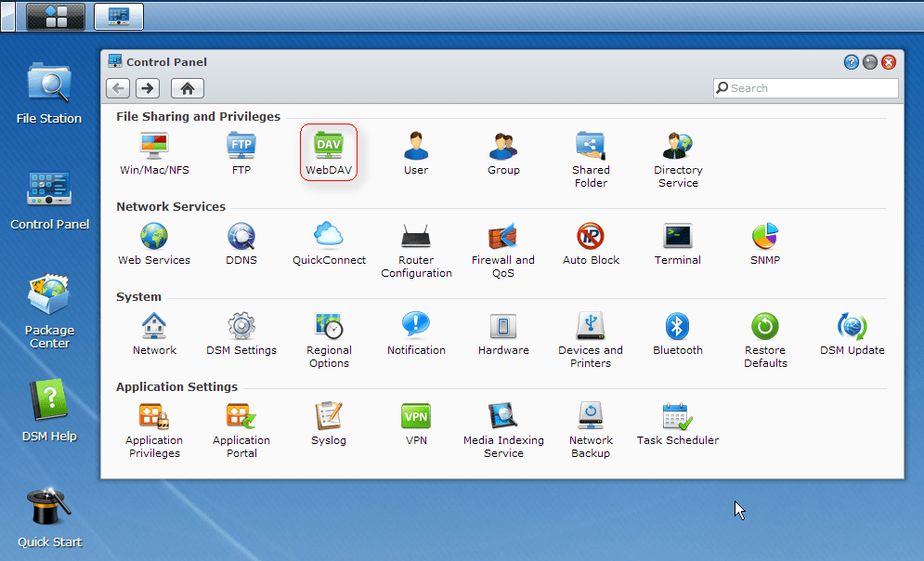Select the QuickConnect service
The height and width of the screenshot is (561, 924).
click(x=328, y=241)
